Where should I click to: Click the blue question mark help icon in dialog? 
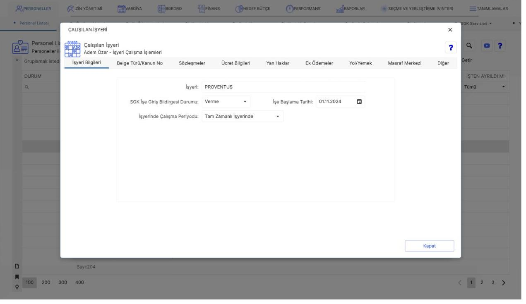point(450,47)
